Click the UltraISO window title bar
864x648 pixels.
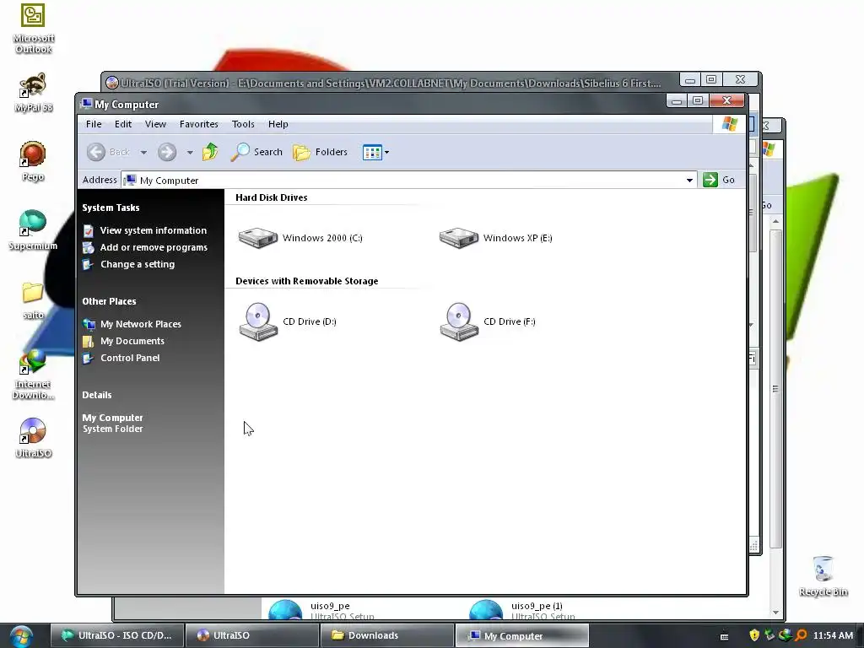pyautogui.click(x=391, y=83)
